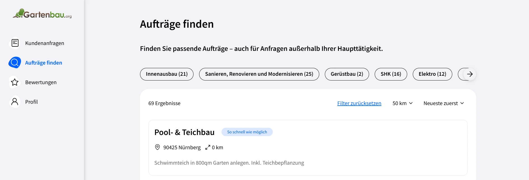529x180 pixels.
Task: Click the Profil person icon
Action: pos(15,102)
